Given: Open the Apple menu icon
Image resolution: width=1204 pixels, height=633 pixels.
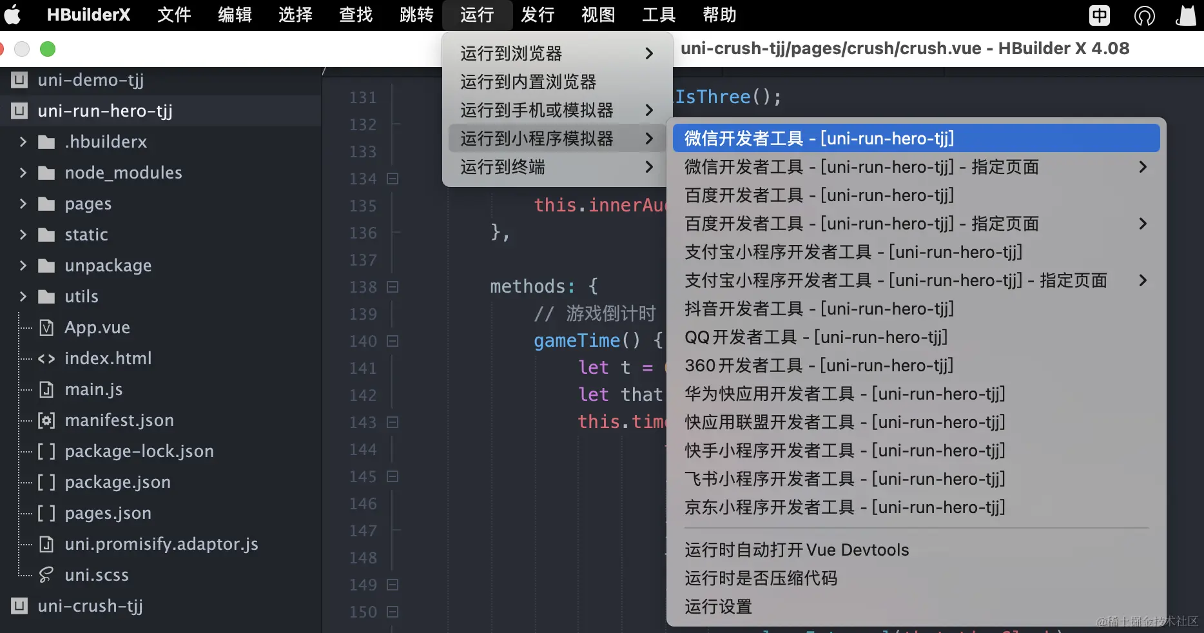Looking at the screenshot, I should click(12, 15).
